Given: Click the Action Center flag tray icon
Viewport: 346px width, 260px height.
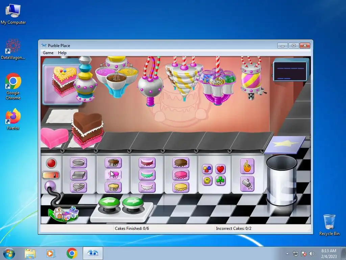Looking at the screenshot, I should tap(304, 254).
